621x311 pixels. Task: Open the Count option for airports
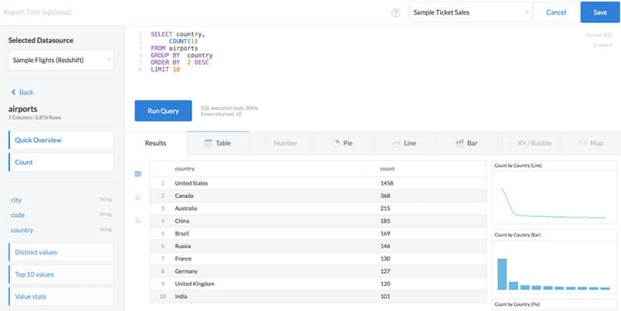61,162
